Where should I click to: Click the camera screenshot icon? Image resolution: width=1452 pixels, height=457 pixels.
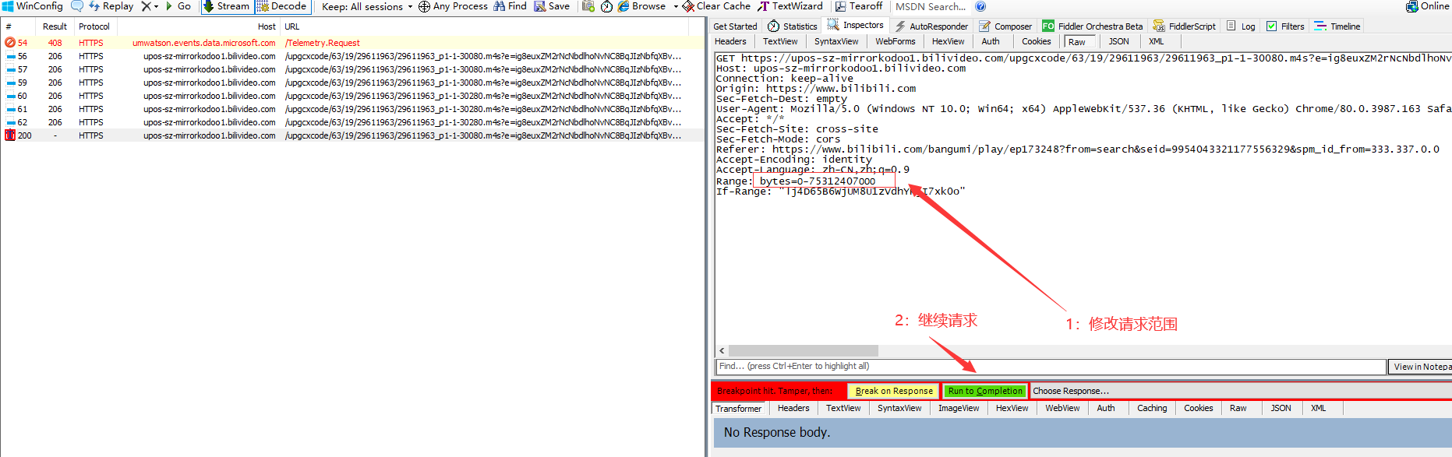point(588,6)
